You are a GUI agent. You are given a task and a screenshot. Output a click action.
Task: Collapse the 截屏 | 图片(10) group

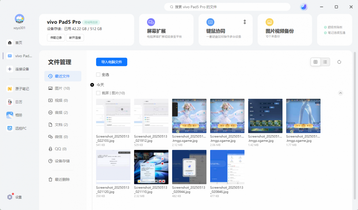[x=340, y=93]
